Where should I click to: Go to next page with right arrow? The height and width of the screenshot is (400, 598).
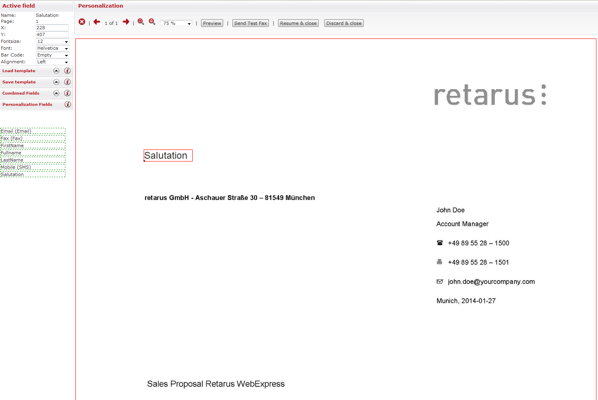point(126,22)
